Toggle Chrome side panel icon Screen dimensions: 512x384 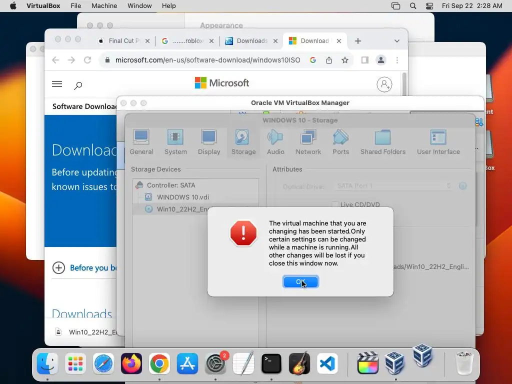pos(364,60)
